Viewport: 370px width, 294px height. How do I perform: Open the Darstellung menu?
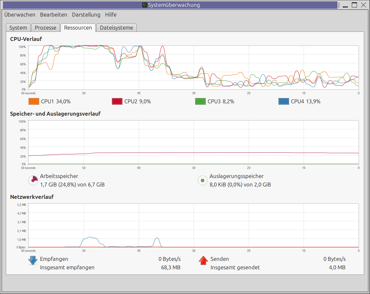[x=86, y=15]
